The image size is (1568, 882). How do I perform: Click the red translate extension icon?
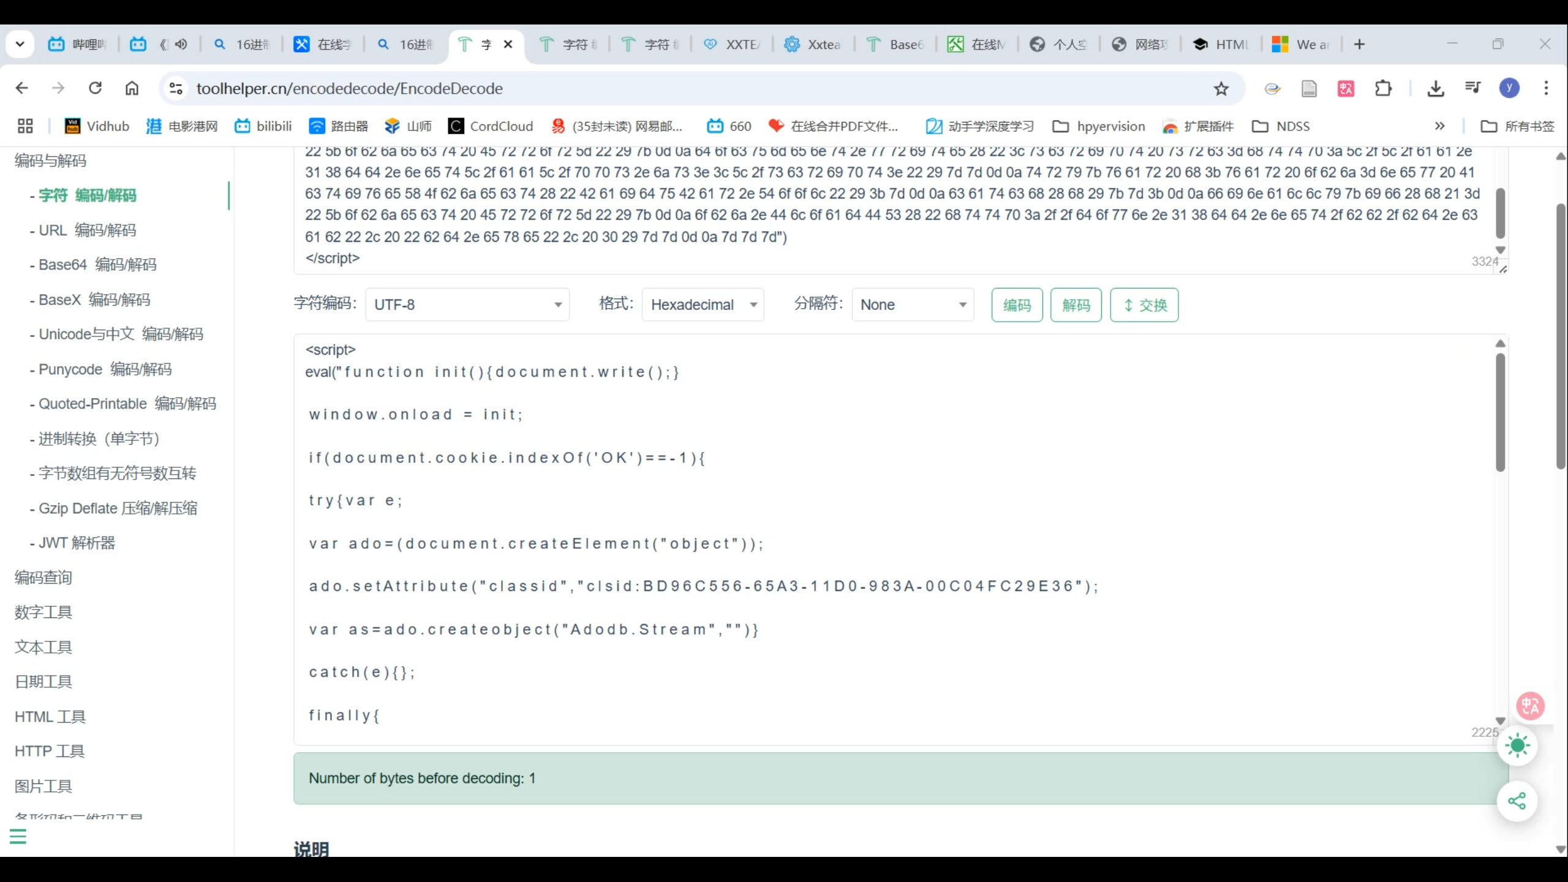tap(1345, 89)
